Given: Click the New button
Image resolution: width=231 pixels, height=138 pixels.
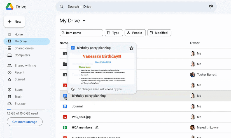Looking at the screenshot, I should click(14, 22).
